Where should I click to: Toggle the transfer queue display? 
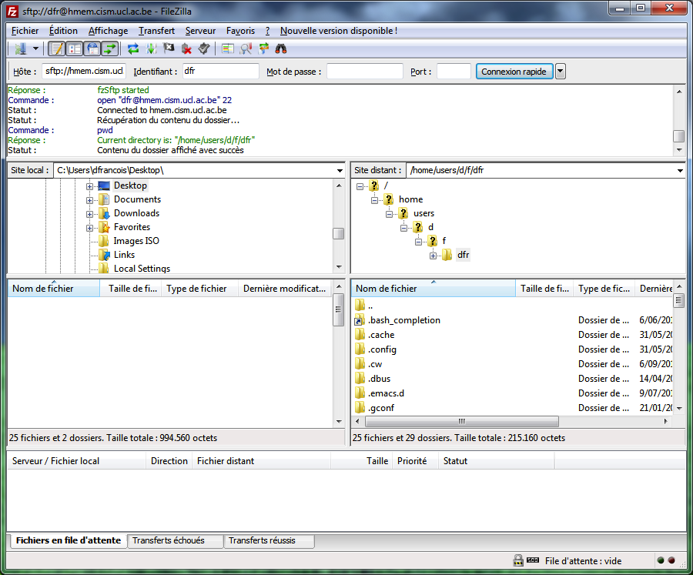tap(109, 48)
